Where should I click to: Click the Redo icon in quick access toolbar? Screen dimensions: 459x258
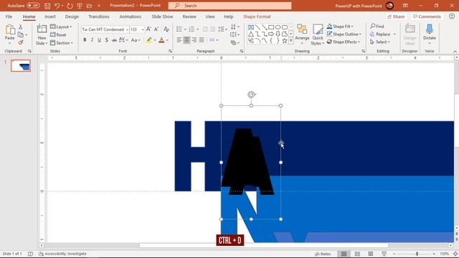click(70, 6)
